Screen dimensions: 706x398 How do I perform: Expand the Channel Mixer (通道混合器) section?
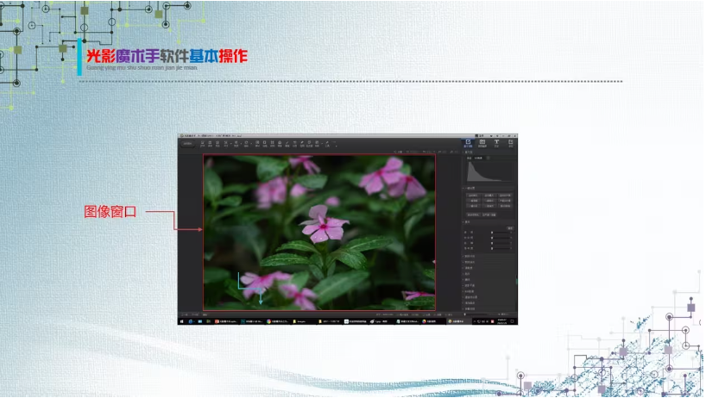click(470, 297)
